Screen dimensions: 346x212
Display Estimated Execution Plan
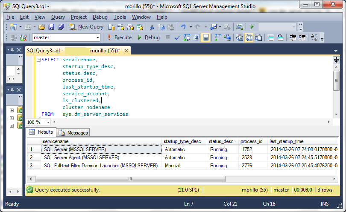pos(187,37)
